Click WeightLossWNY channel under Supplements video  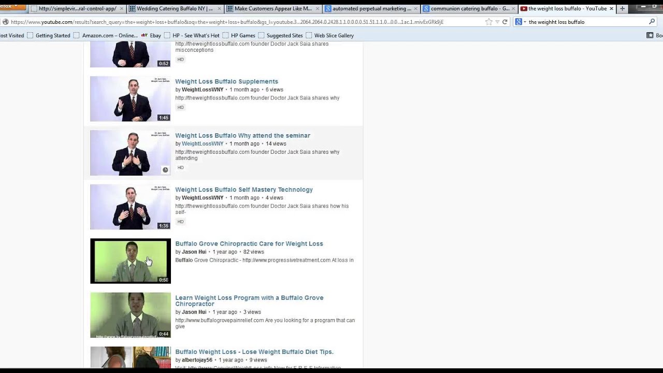tap(203, 90)
